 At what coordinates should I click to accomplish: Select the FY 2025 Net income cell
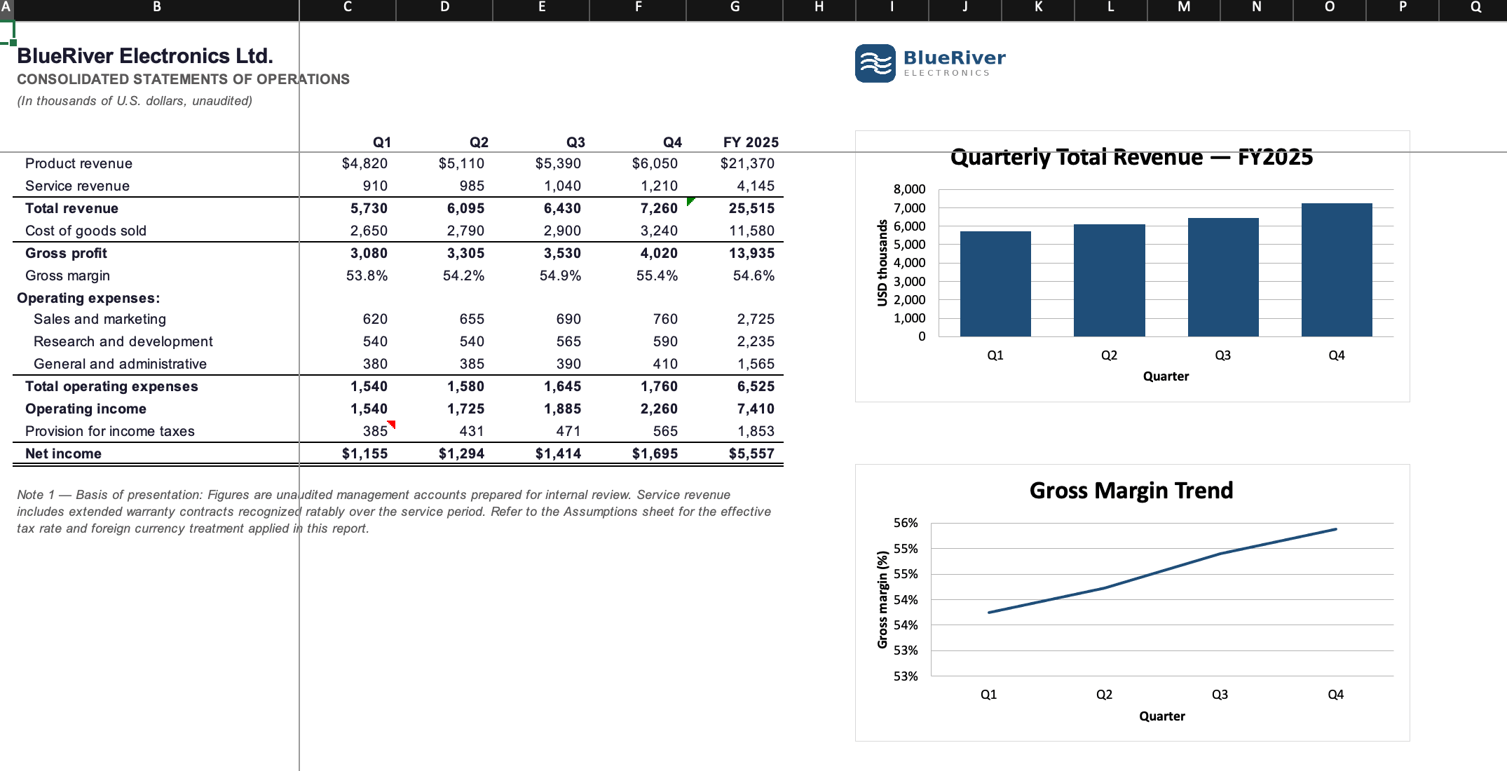[735, 453]
